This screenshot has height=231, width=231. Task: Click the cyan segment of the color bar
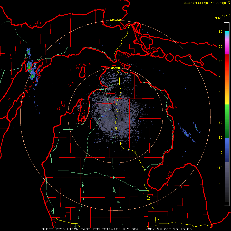(x=227, y=34)
